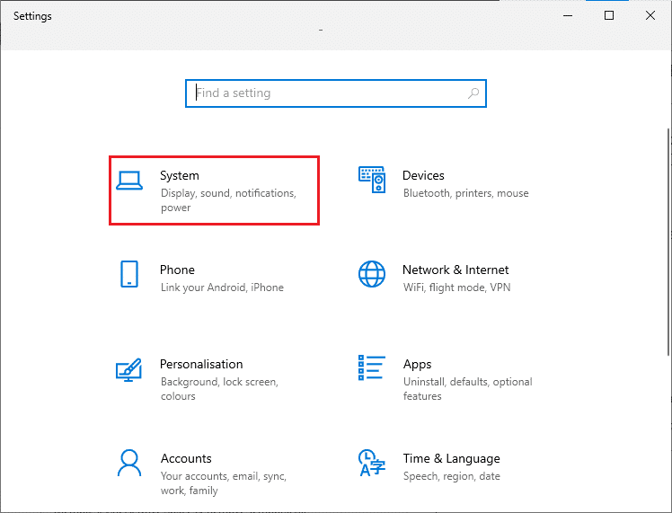The image size is (672, 513).
Task: Choose the Time & Language title
Action: [449, 458]
